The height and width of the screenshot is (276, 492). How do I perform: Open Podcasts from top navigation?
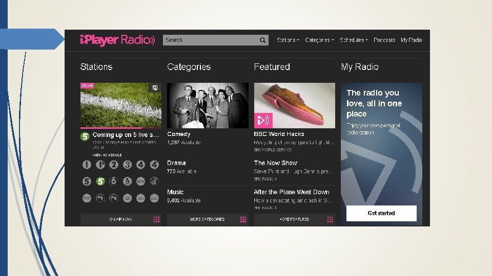pos(384,40)
